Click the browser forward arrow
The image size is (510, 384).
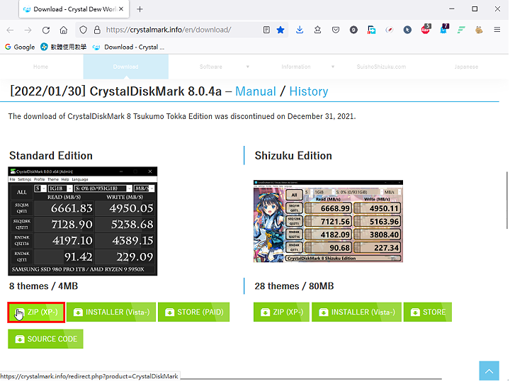(28, 30)
